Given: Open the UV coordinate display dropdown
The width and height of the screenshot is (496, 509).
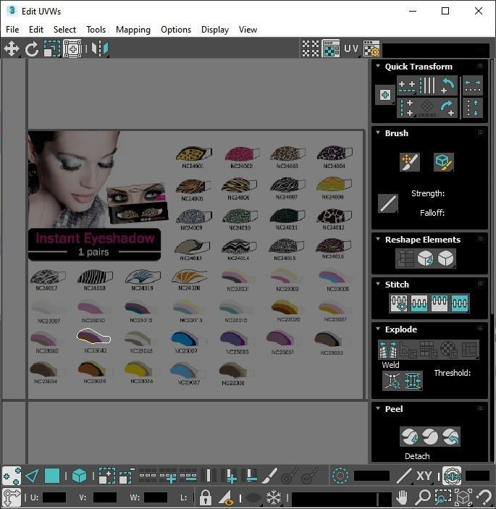Looking at the screenshot, I should point(352,49).
